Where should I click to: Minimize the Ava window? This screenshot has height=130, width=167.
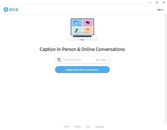(x=151, y=2)
